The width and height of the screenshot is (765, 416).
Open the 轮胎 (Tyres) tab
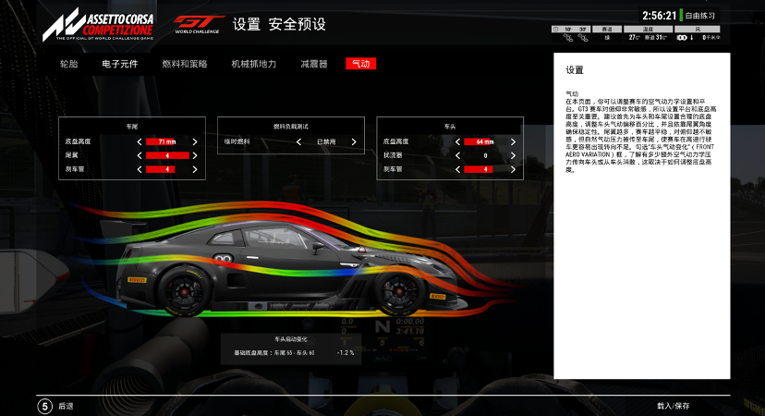tap(68, 64)
